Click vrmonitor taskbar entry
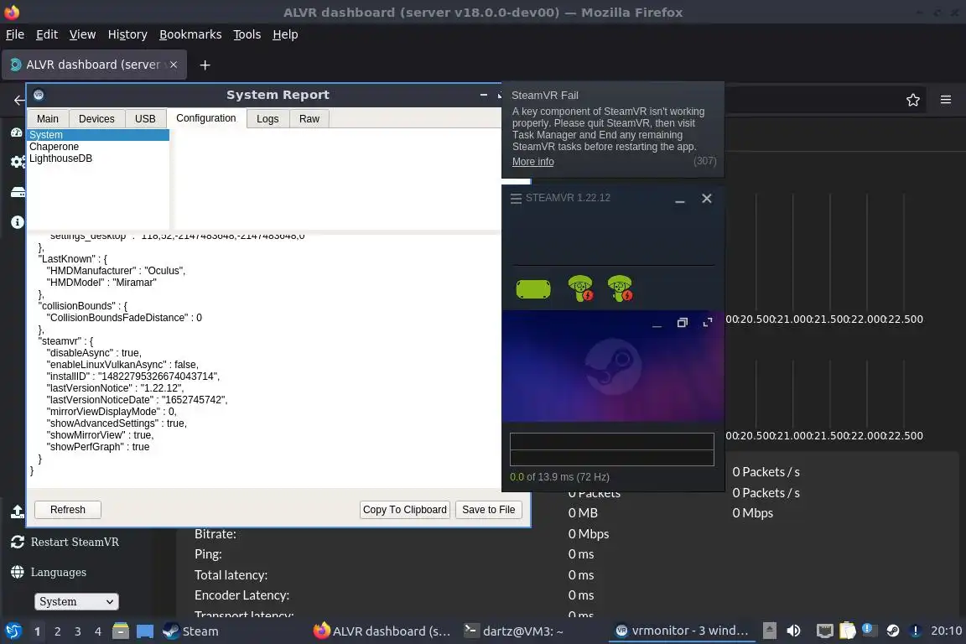The image size is (966, 644). 682,631
